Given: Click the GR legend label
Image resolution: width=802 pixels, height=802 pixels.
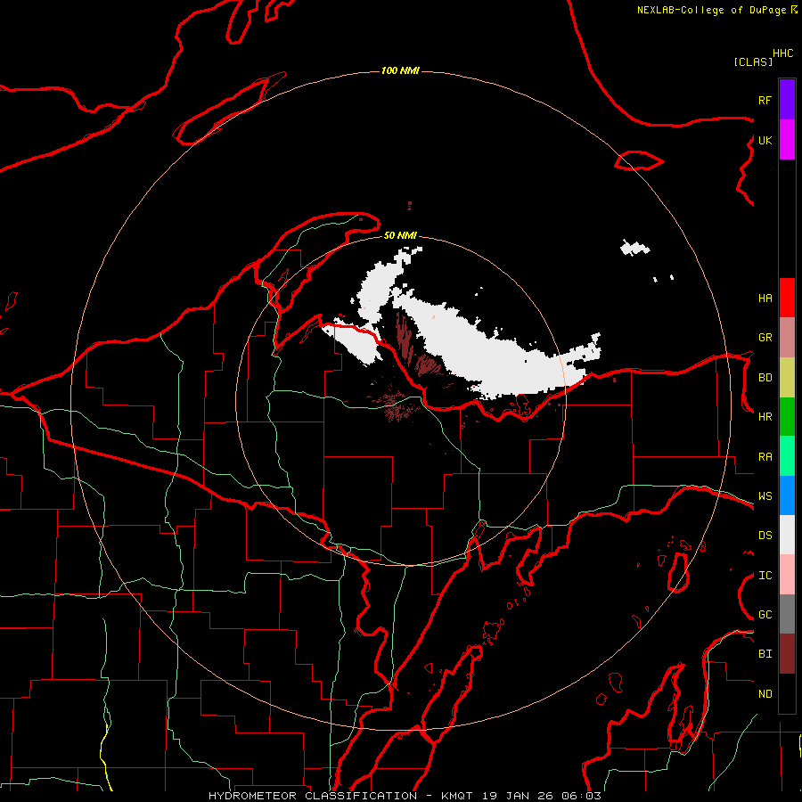Looking at the screenshot, I should tap(765, 338).
